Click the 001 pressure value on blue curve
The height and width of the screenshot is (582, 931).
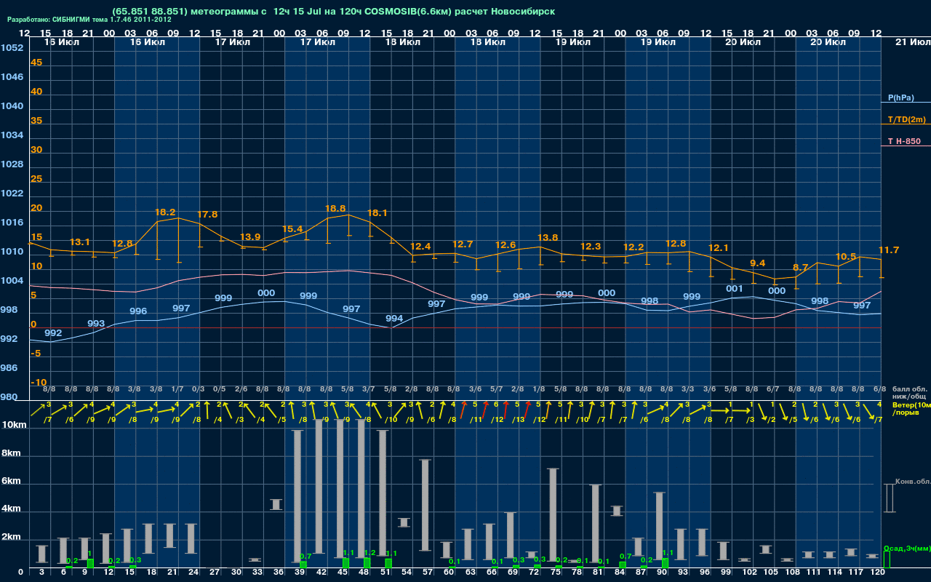[735, 289]
